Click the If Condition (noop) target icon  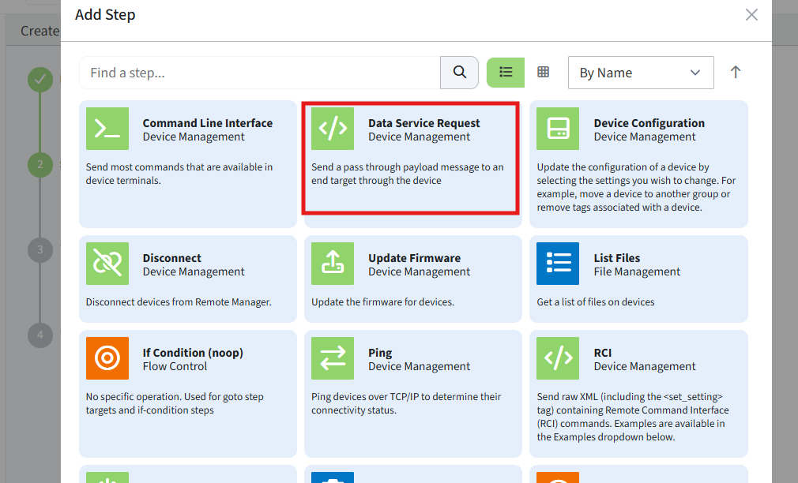point(107,358)
